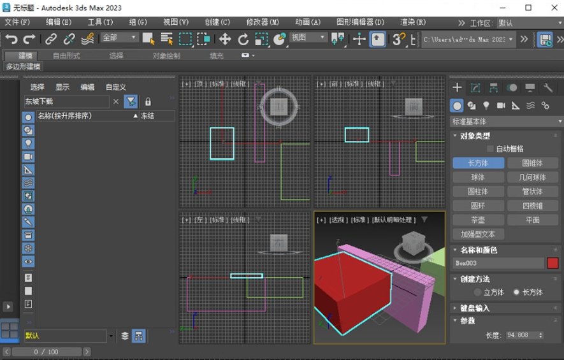The image size is (564, 360).
Task: Click the save project file icon
Action: (x=545, y=40)
